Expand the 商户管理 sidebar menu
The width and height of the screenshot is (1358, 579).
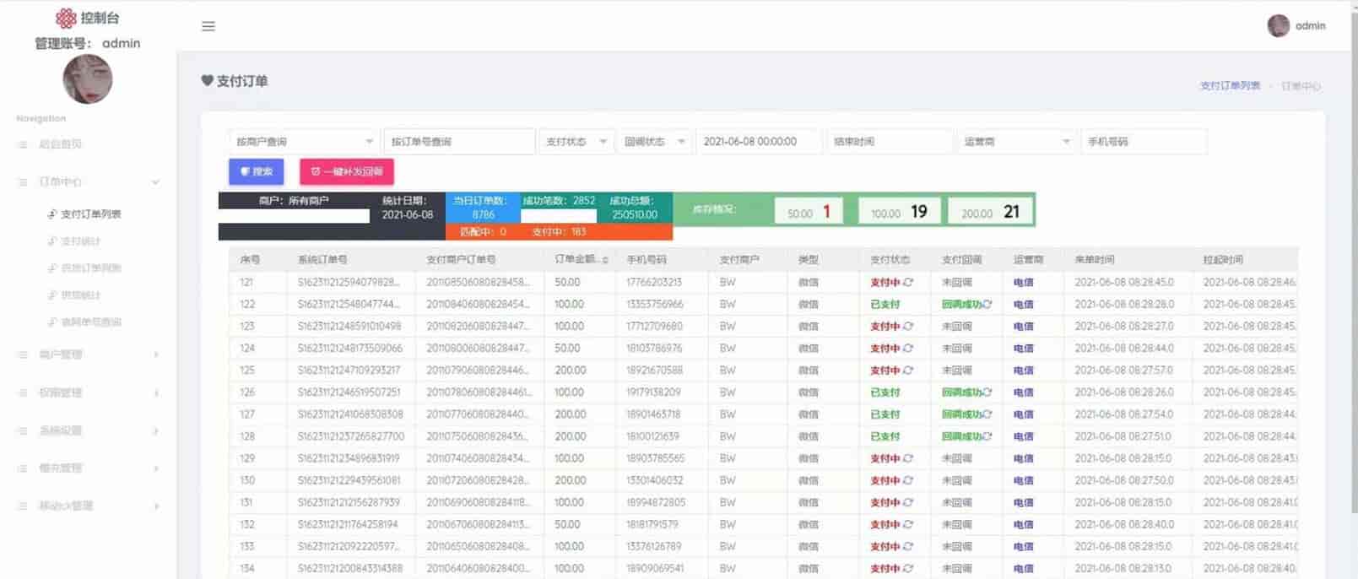point(88,354)
